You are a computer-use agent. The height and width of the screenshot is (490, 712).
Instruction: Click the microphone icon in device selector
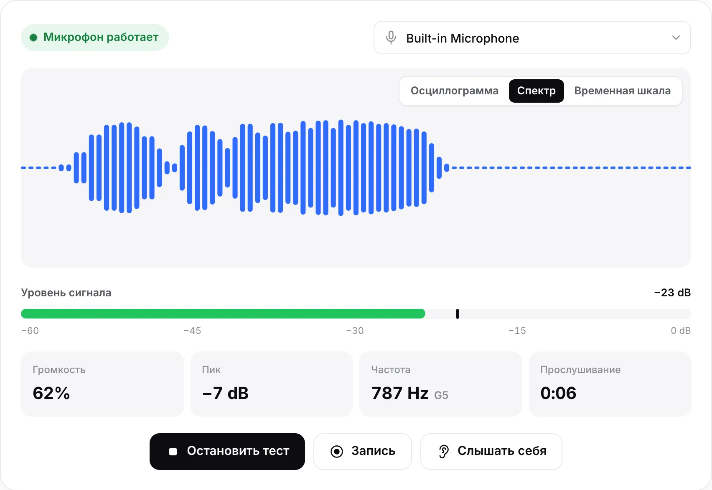click(x=391, y=38)
